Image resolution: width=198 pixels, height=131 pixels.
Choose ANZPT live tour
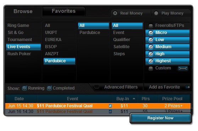click(59, 54)
